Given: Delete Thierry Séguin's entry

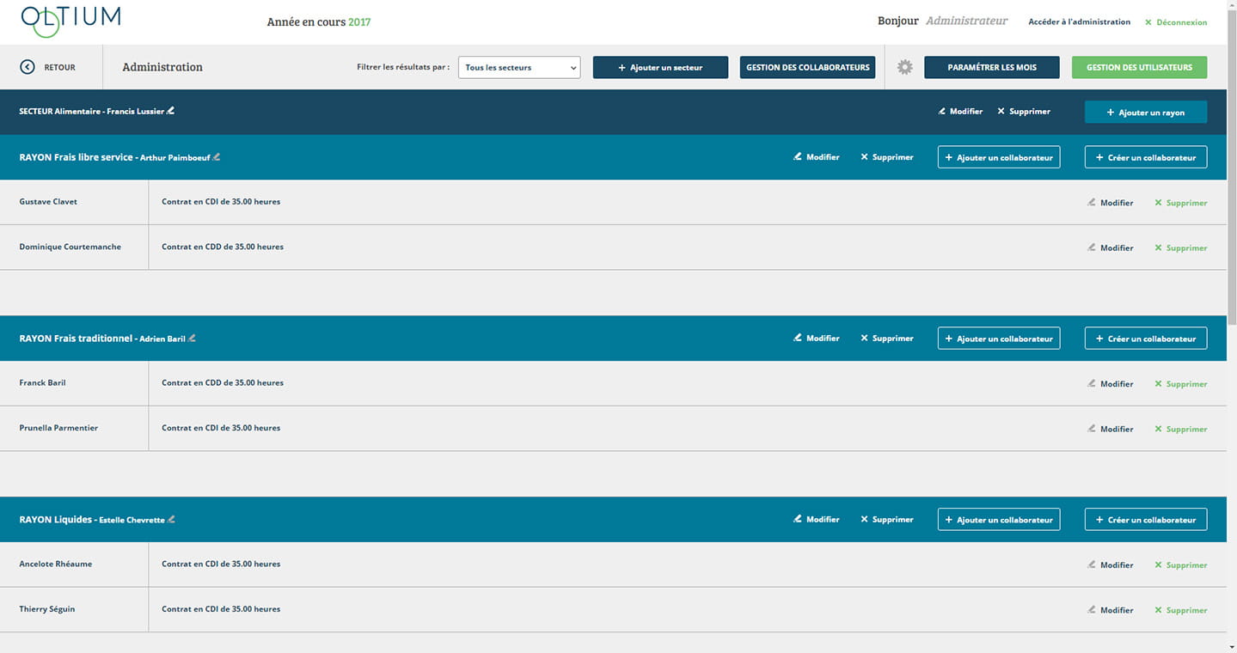Looking at the screenshot, I should [1181, 610].
